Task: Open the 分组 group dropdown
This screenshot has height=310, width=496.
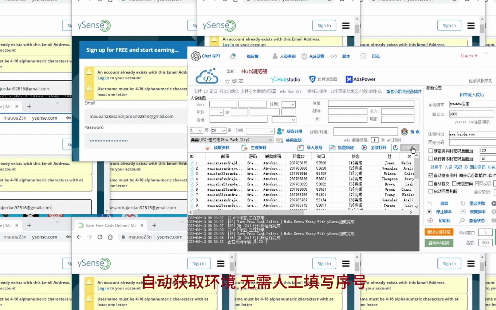Action: coord(260,131)
